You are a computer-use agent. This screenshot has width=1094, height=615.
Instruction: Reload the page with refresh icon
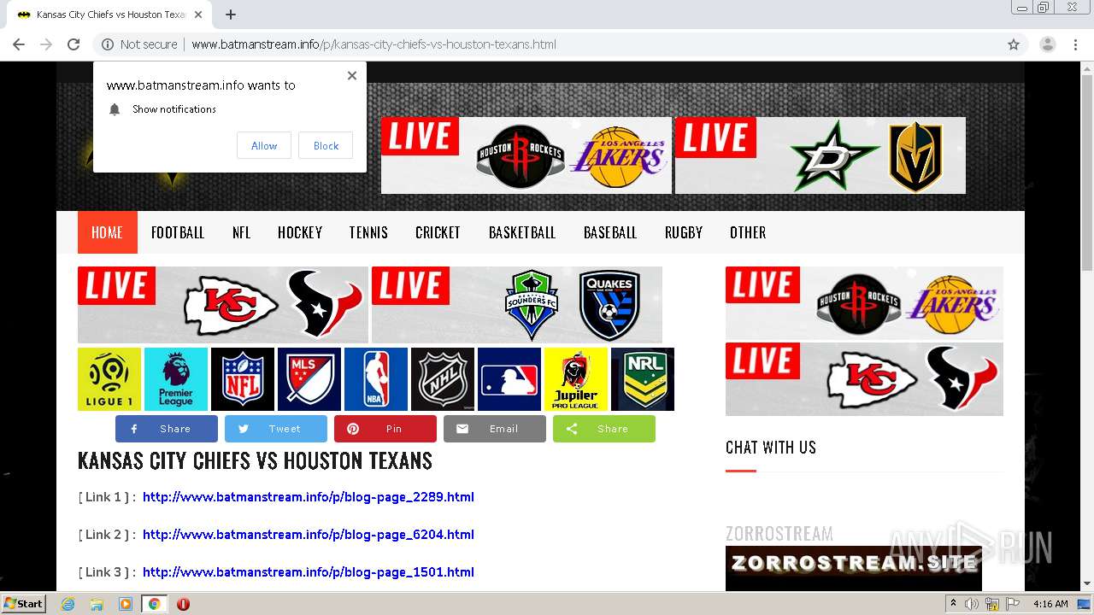point(74,44)
